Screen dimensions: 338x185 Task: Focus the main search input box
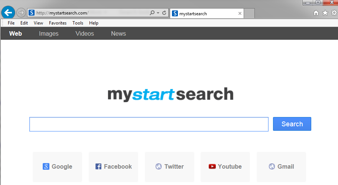click(x=149, y=124)
